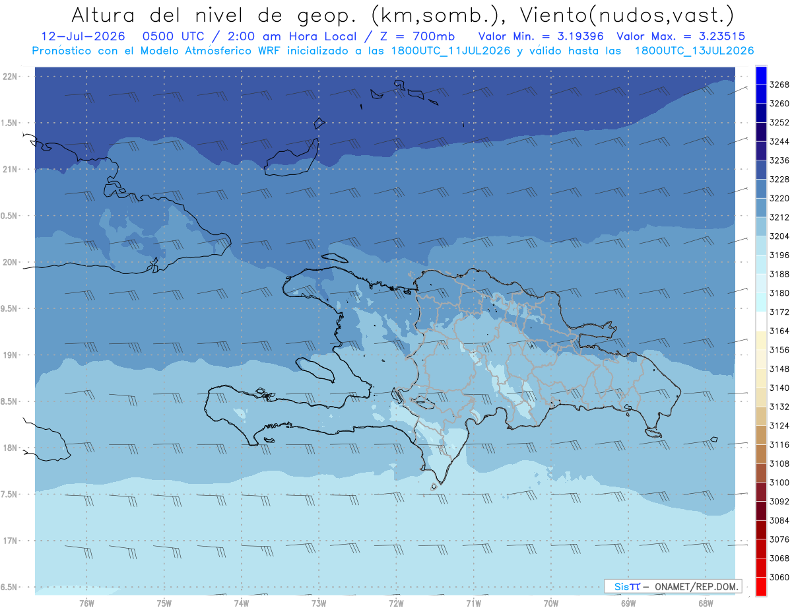Click the map title 'Altura del nivel de geop.'
792x612 pixels.
coord(214,15)
